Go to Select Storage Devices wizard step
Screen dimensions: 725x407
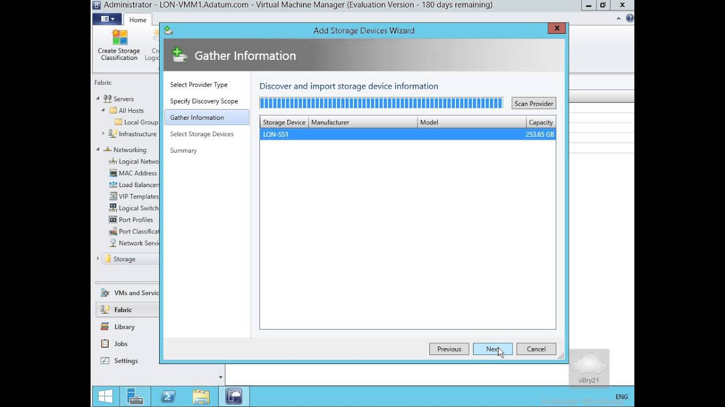[x=202, y=134]
